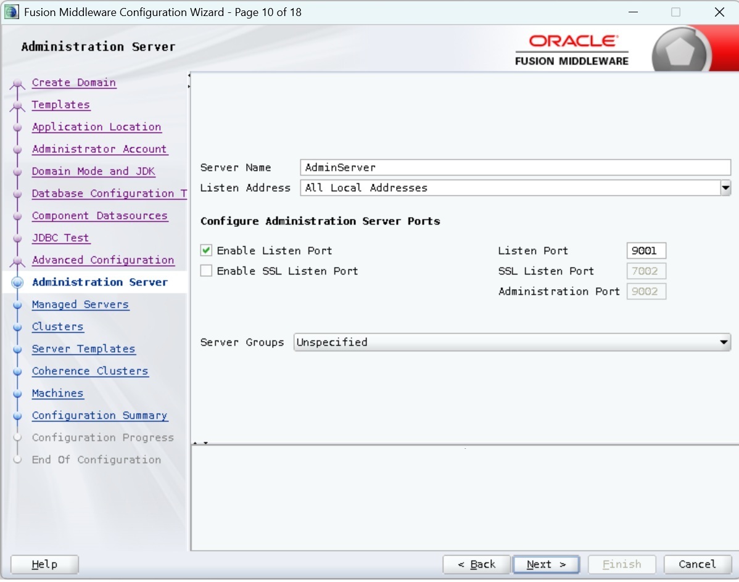The height and width of the screenshot is (582, 739).
Task: Click the Server Name input field
Action: (516, 167)
